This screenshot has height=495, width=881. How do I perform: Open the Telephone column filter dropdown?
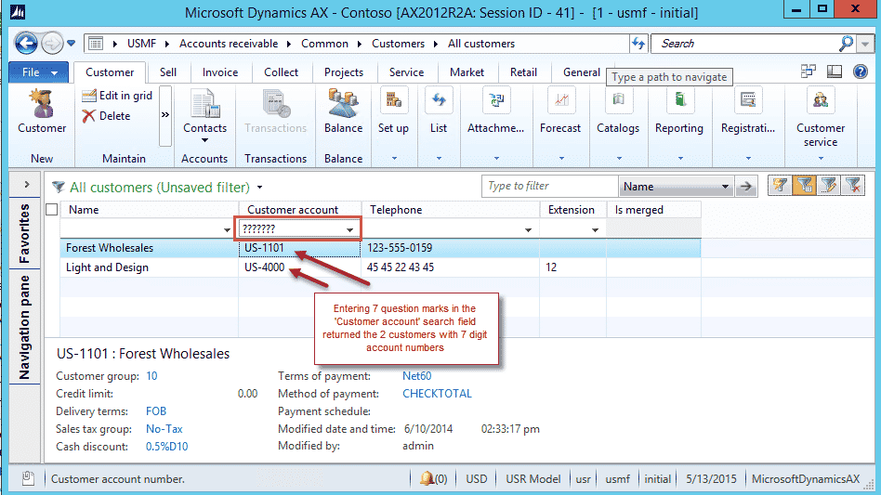click(528, 229)
